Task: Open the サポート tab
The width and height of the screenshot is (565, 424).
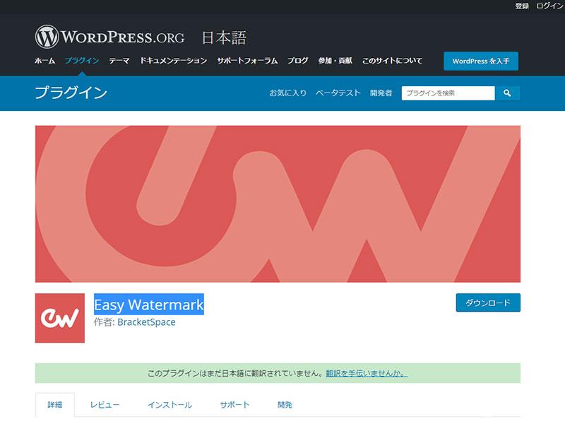Action: coord(234,405)
